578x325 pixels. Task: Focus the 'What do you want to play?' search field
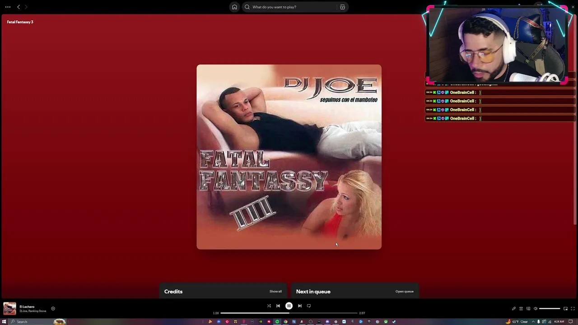click(x=295, y=7)
